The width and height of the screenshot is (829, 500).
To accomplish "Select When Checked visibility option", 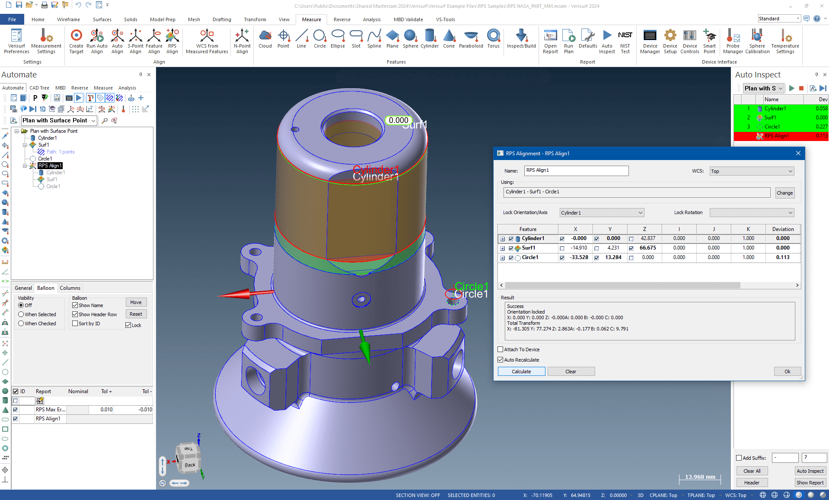I will click(x=21, y=324).
